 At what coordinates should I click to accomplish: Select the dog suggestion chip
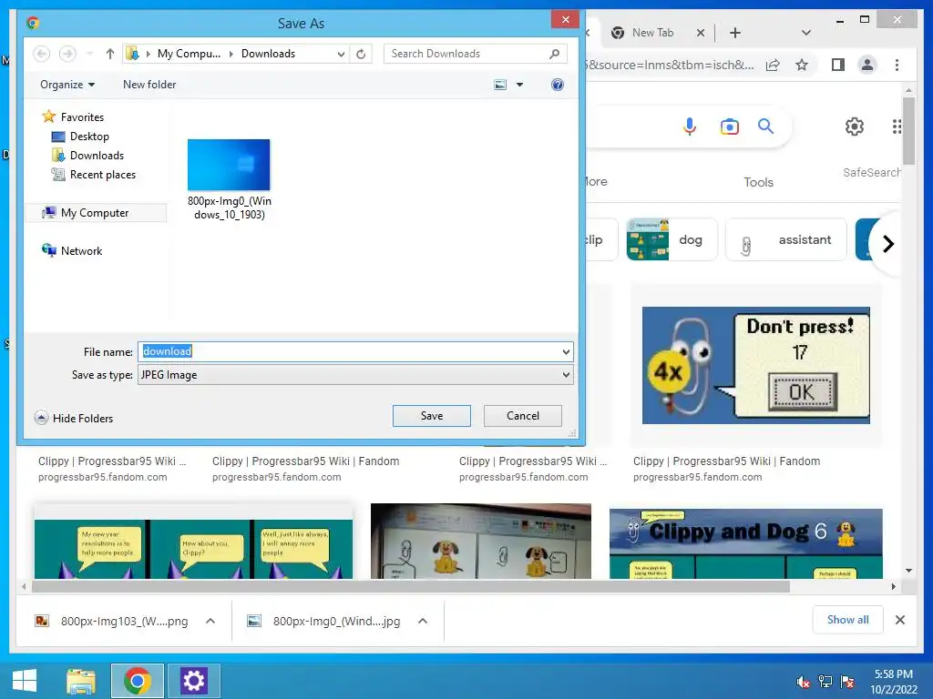tap(672, 239)
